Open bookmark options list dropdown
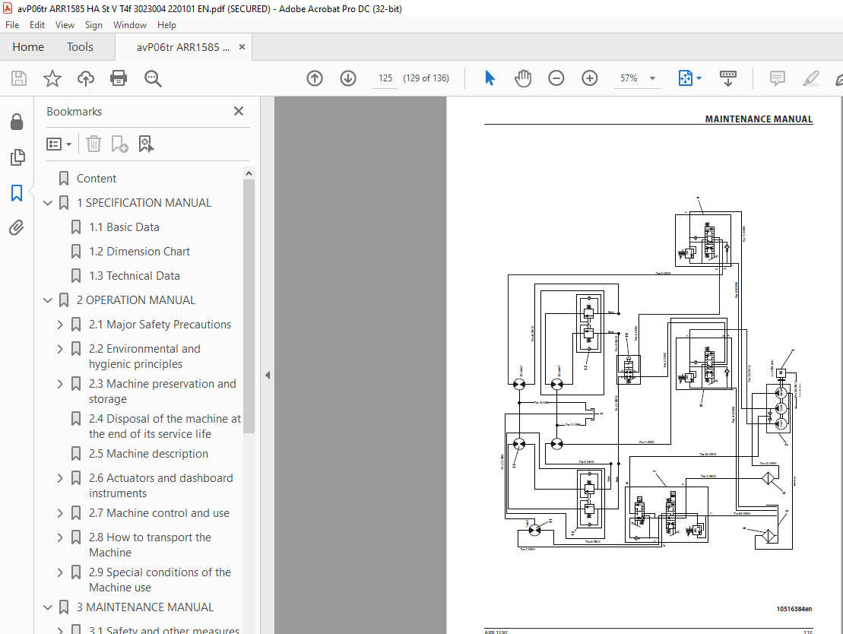843x634 pixels. click(59, 144)
